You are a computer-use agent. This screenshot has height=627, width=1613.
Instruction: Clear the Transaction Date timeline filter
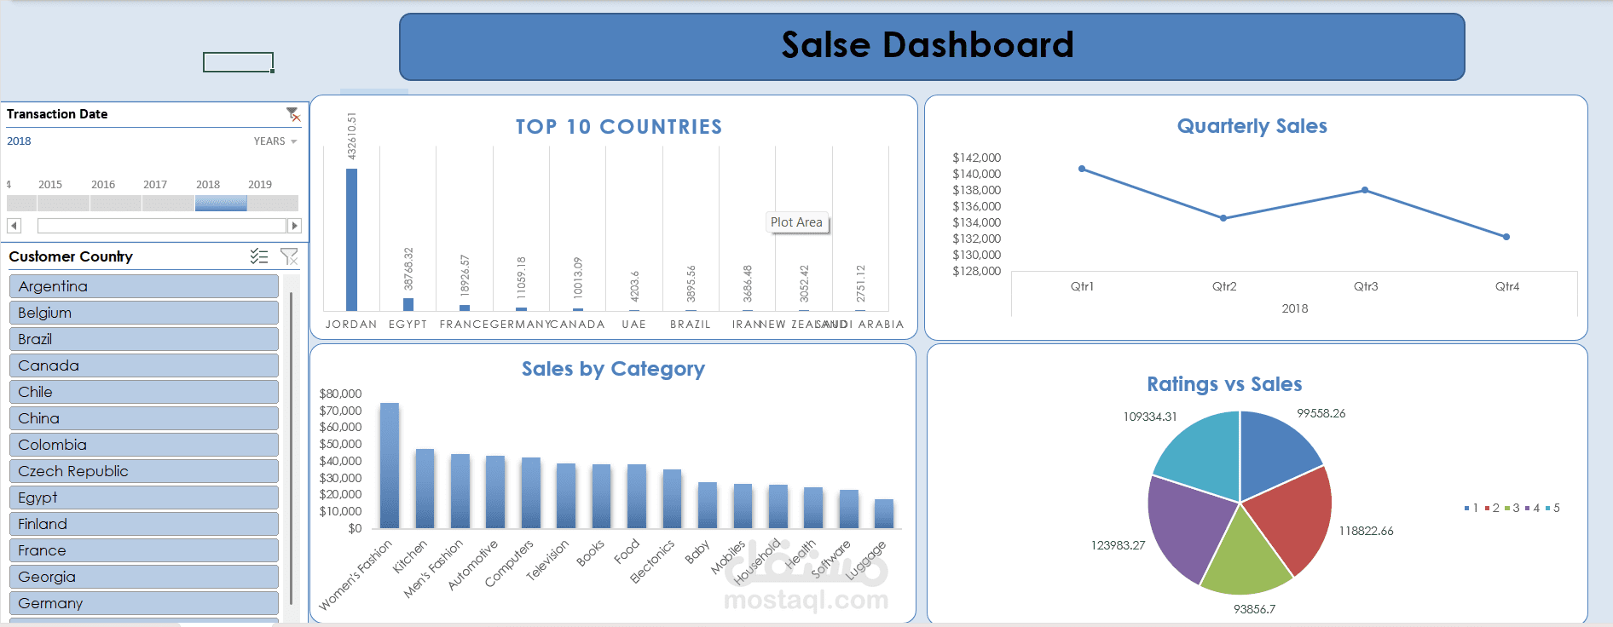pyautogui.click(x=293, y=114)
